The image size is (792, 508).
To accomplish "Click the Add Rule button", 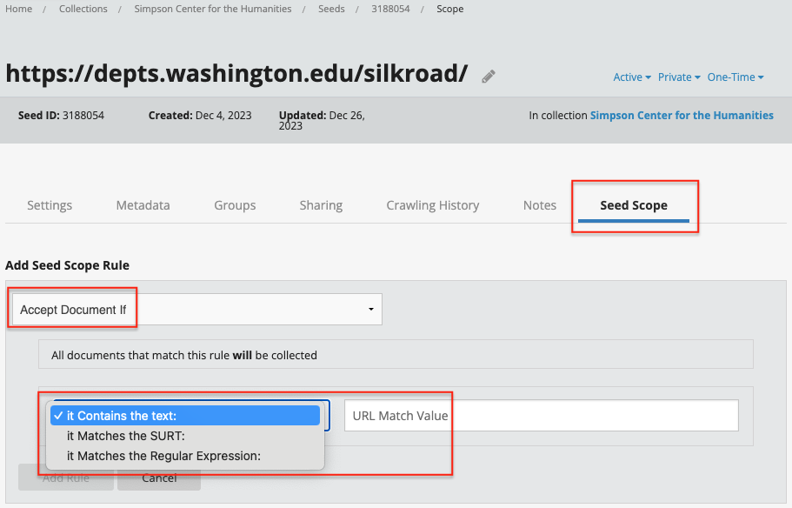I will pos(66,478).
